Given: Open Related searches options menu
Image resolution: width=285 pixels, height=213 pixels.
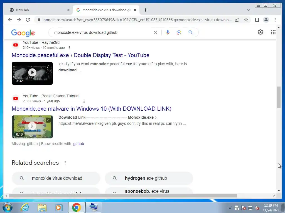Looking at the screenshot, I should tap(65, 163).
